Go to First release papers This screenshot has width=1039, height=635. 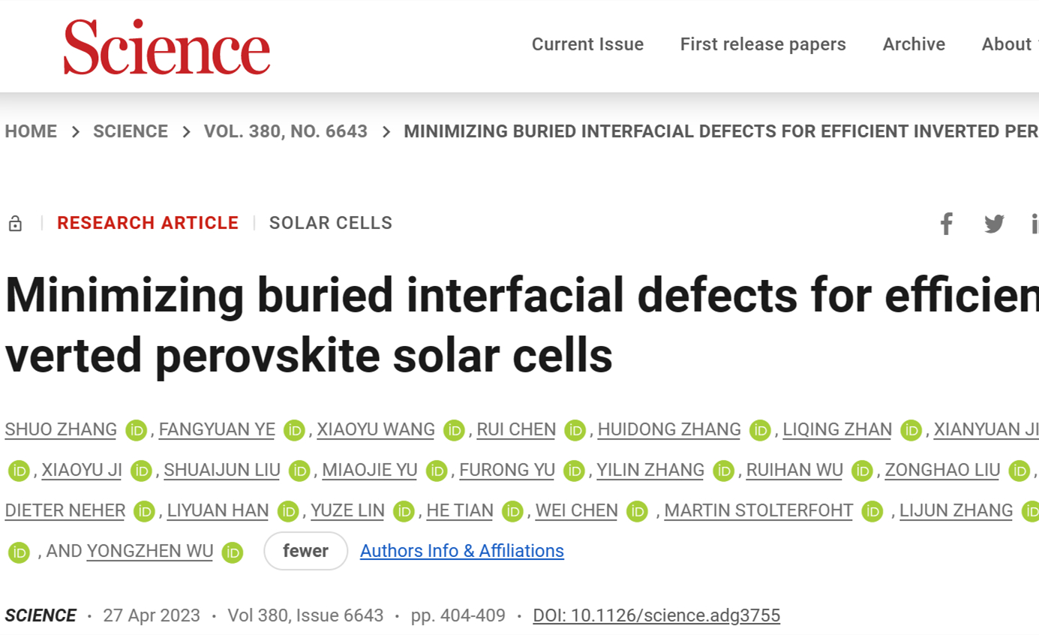[x=763, y=44]
